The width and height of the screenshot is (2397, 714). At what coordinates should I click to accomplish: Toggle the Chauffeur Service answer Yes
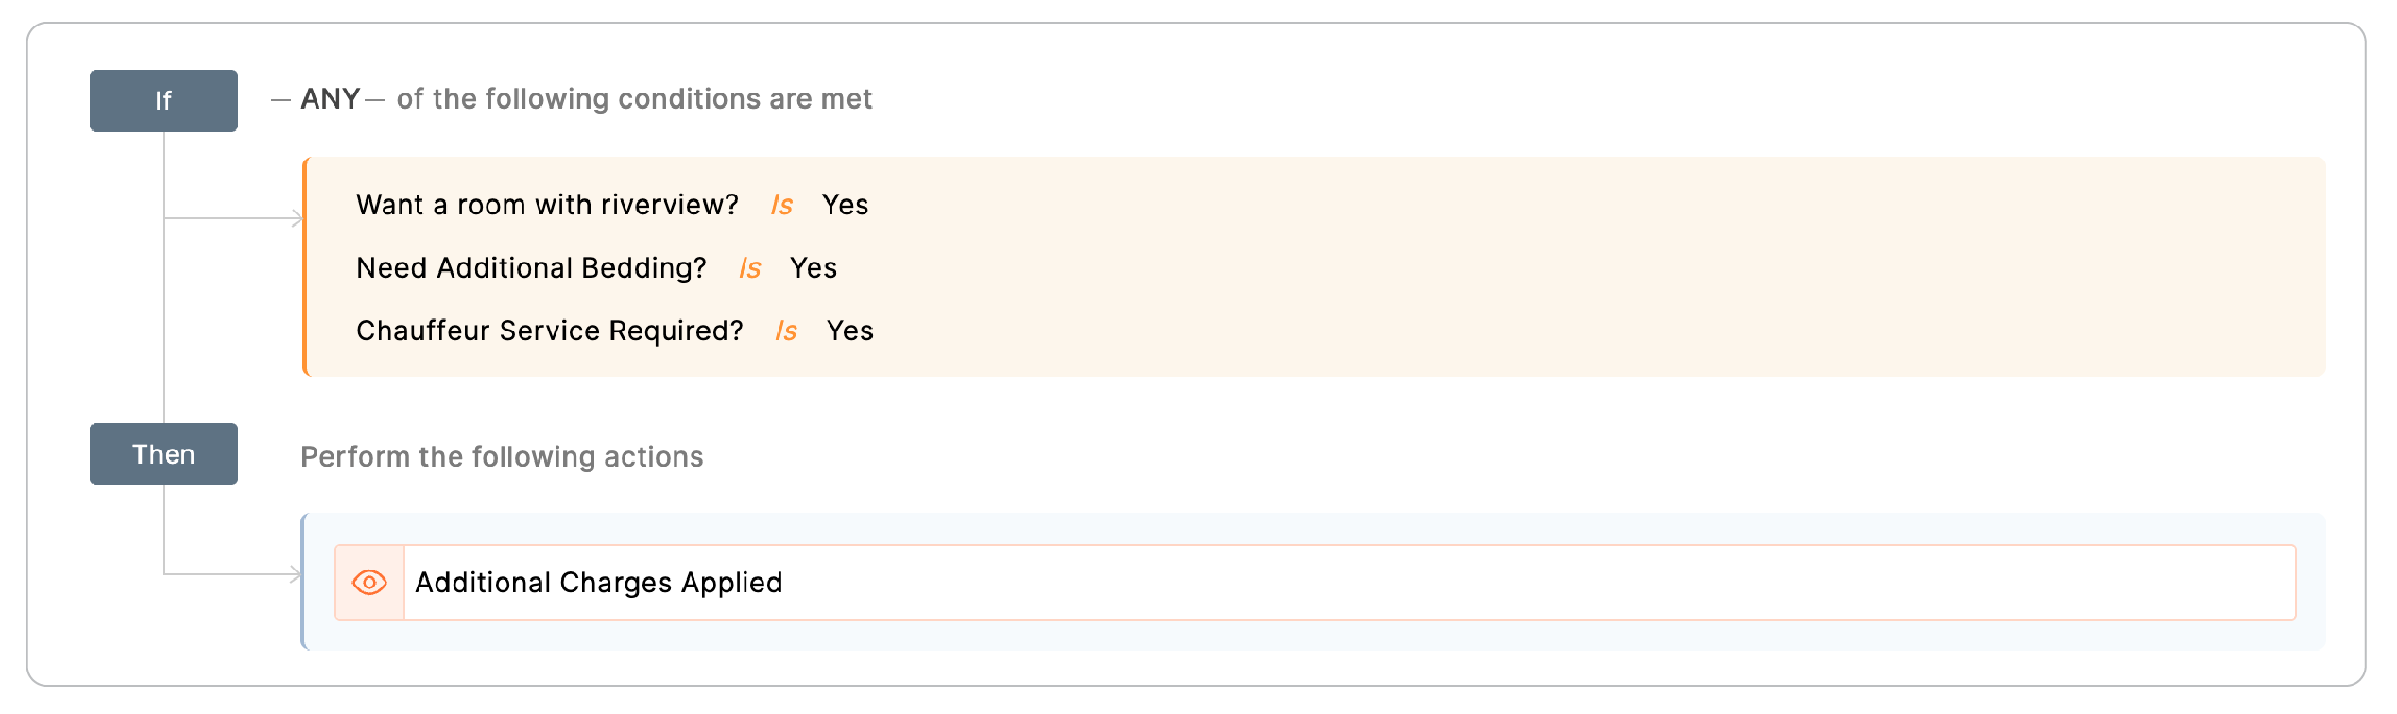pos(851,331)
